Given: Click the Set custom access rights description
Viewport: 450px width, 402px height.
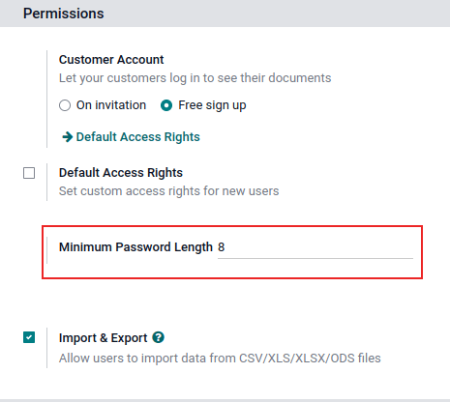Looking at the screenshot, I should pyautogui.click(x=168, y=191).
